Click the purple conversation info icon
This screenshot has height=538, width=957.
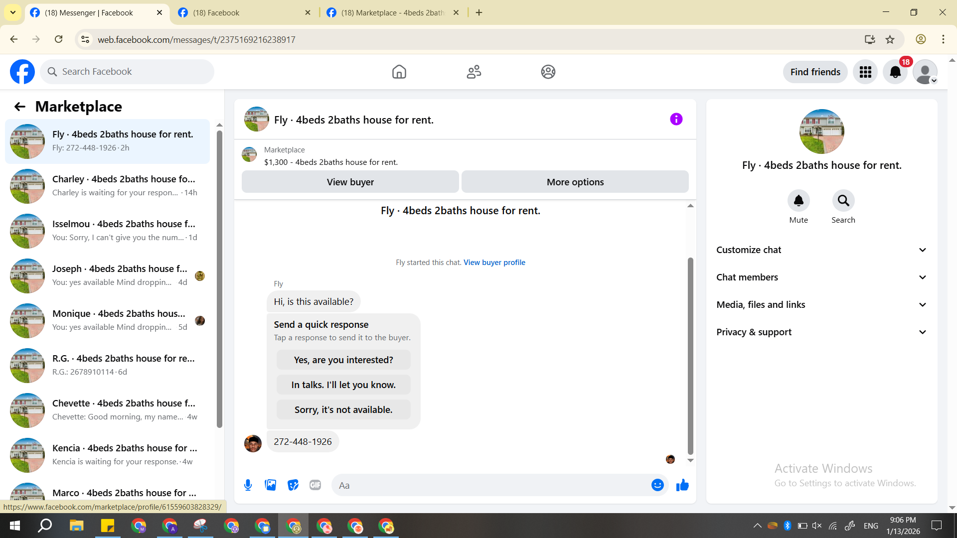point(676,119)
